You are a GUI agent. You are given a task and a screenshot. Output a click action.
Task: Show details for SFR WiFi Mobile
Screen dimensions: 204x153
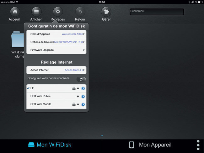pyautogui.click(x=83, y=104)
